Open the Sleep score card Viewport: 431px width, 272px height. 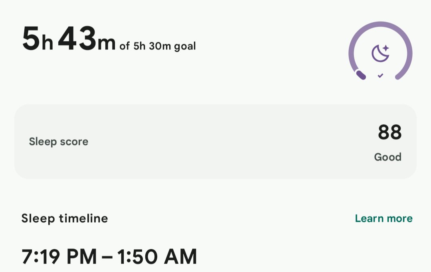[215, 141]
